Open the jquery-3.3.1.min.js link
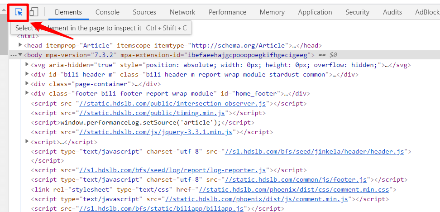This screenshot has height=212, width=440. [x=156, y=132]
